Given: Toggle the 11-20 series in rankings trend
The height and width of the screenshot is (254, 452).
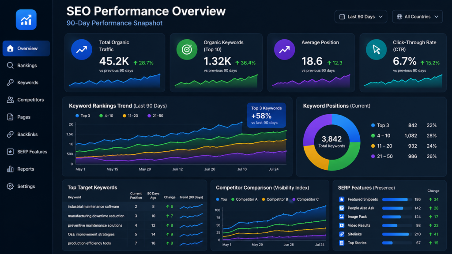Looking at the screenshot, I should (130, 116).
